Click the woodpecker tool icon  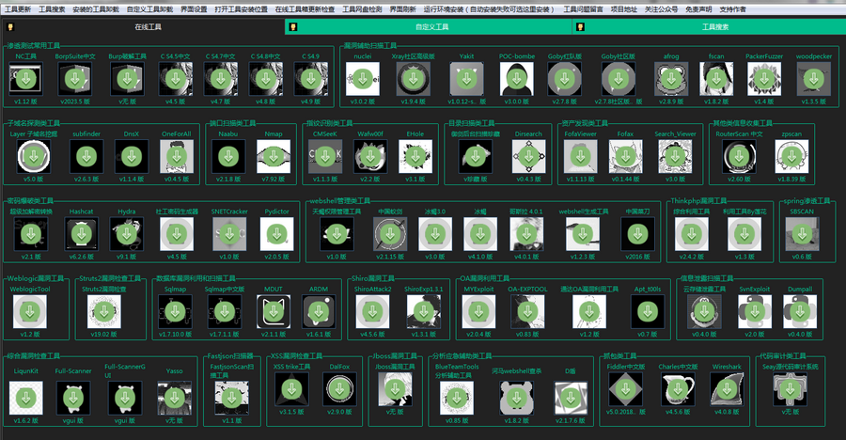(x=814, y=79)
